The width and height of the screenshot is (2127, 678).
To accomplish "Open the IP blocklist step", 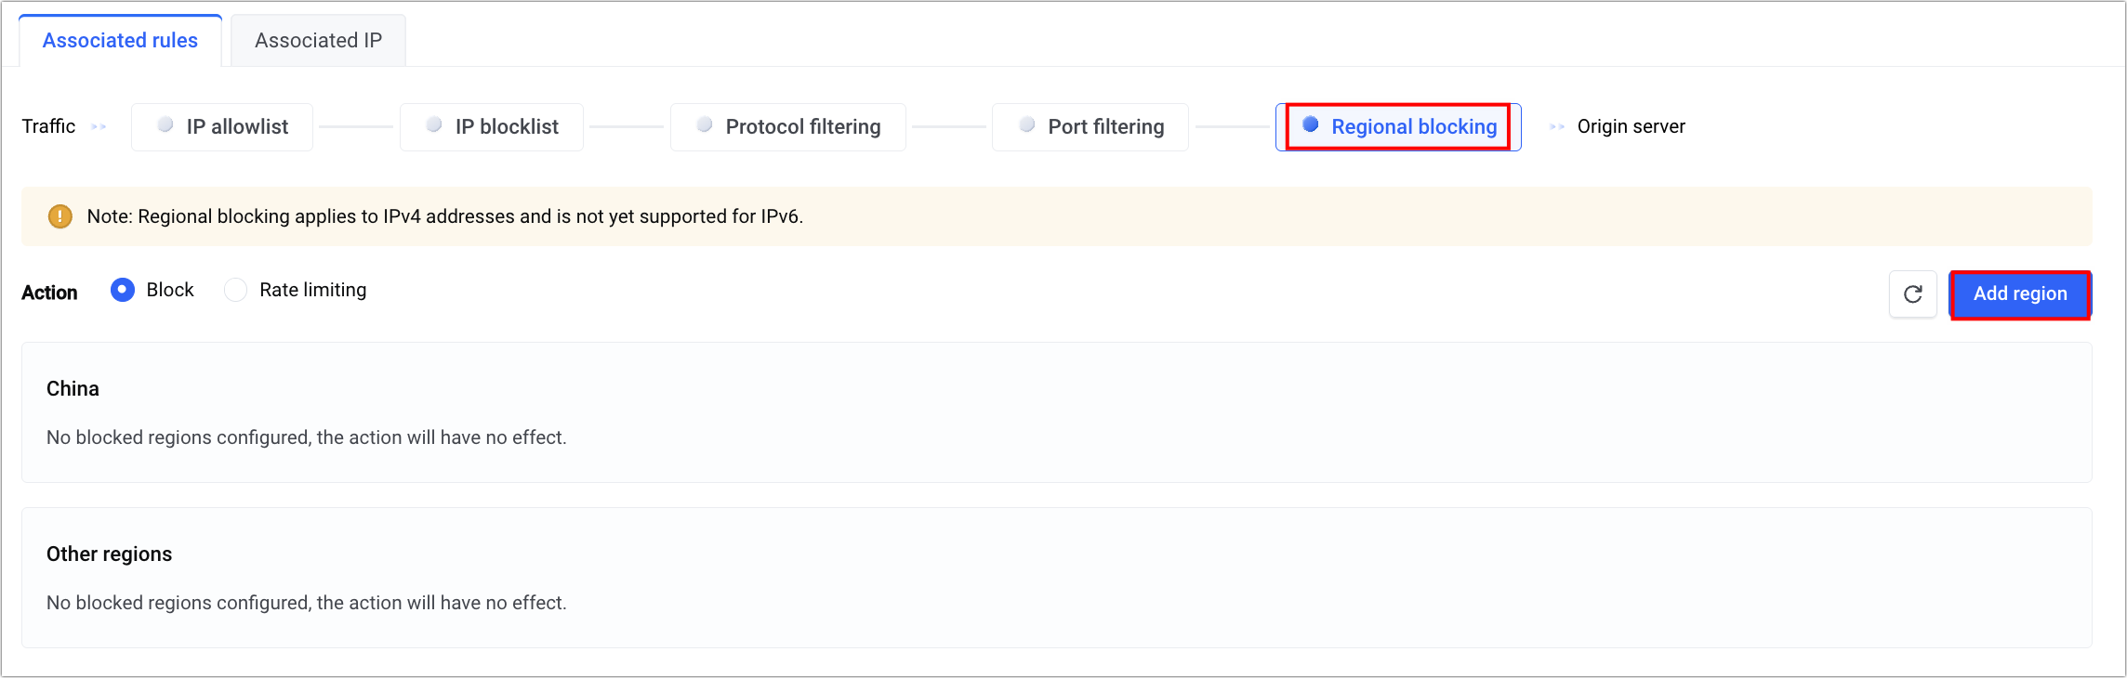I will 507,127.
